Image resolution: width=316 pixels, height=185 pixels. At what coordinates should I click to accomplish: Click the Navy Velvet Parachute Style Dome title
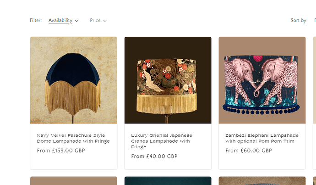pyautogui.click(x=73, y=138)
